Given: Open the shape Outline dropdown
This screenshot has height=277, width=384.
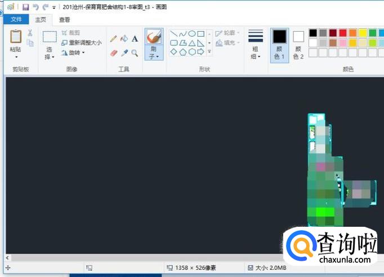Looking at the screenshot, I should tap(227, 33).
